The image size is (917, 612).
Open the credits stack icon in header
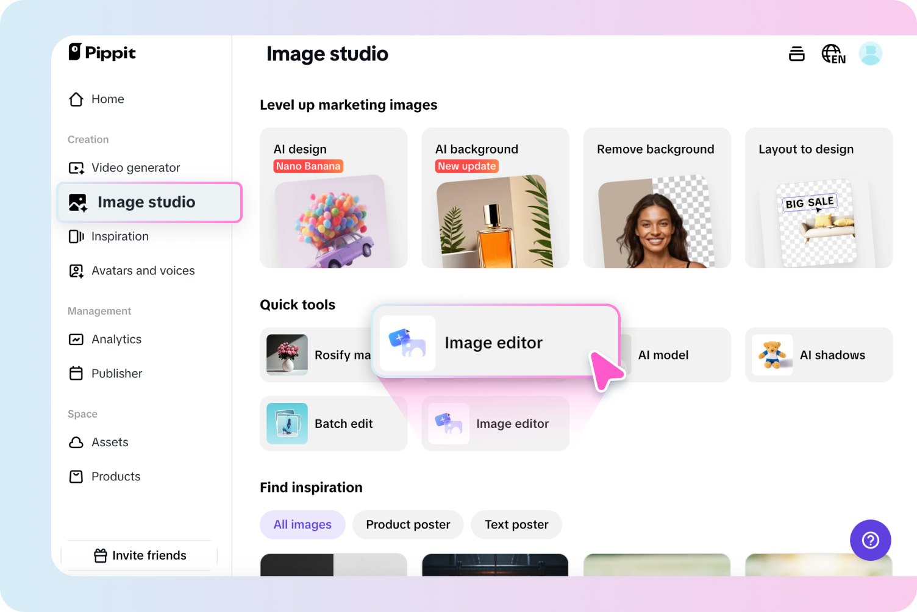[797, 54]
